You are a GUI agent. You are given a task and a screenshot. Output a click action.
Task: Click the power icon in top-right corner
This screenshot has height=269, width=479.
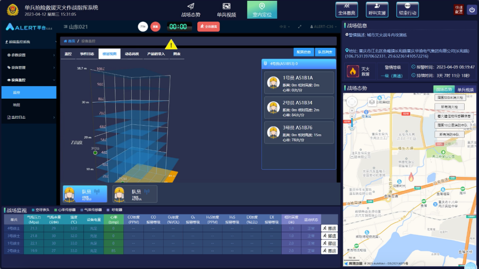[x=472, y=10]
